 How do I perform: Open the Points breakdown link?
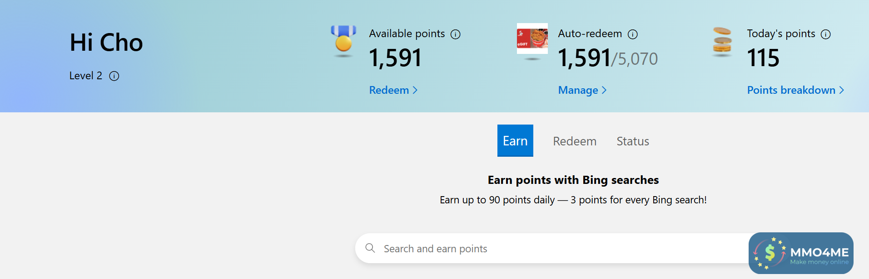[791, 90]
